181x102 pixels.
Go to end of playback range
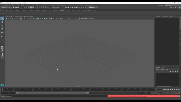click(x=179, y=90)
